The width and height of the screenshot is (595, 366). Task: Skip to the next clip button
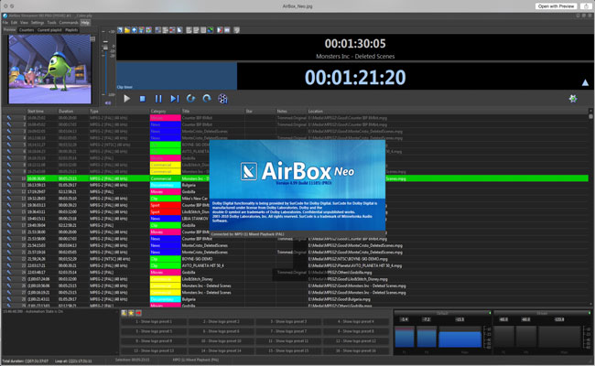(175, 99)
